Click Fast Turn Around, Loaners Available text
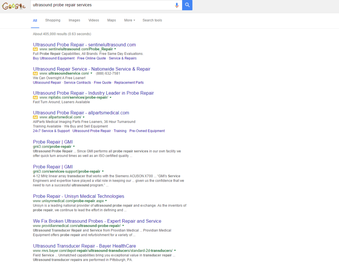This screenshot has height=267, width=339. pyautogui.click(x=61, y=102)
